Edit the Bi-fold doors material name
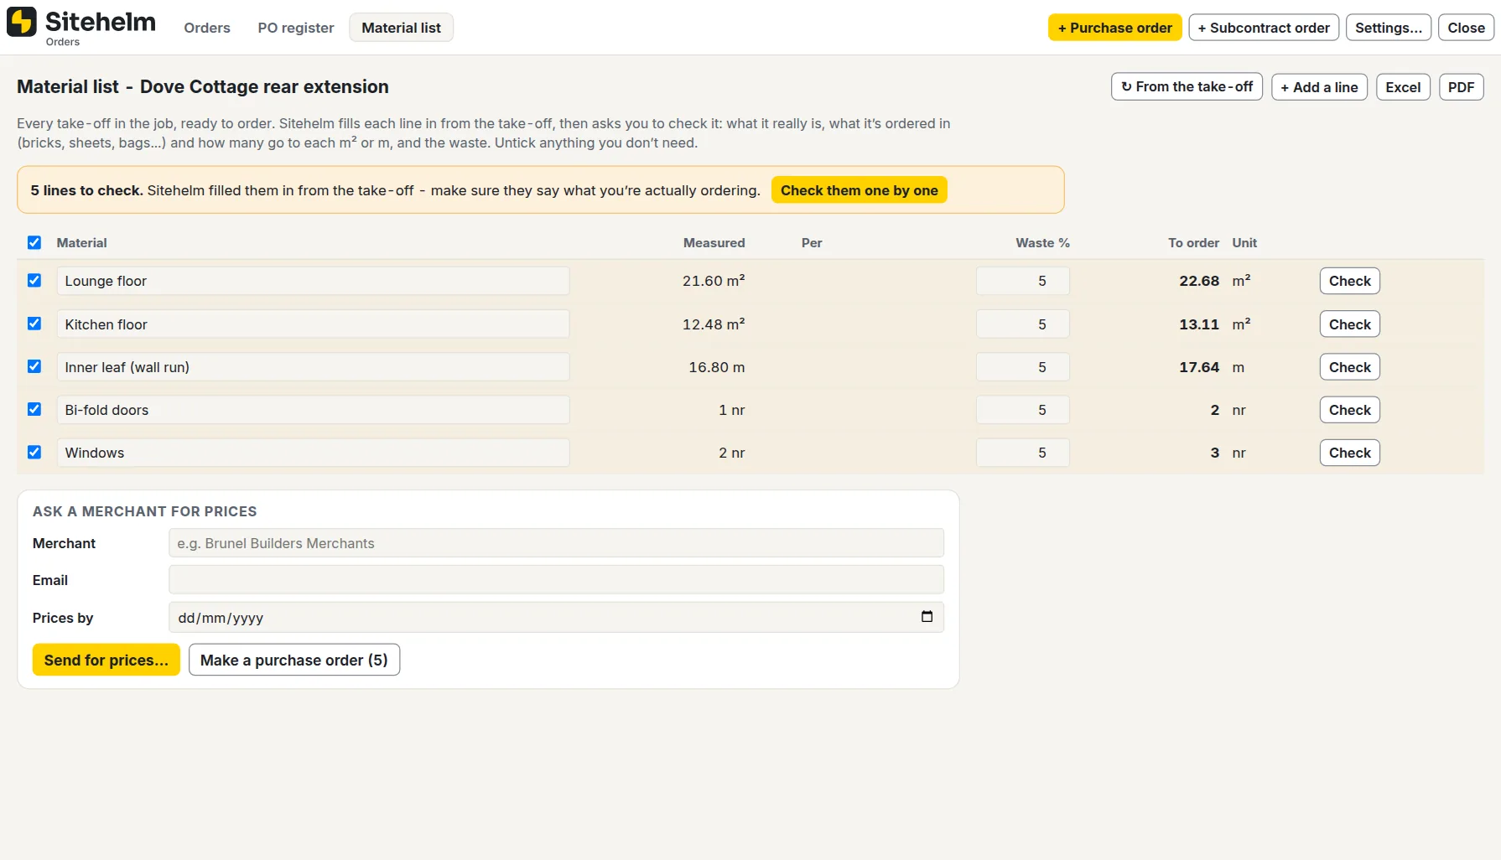The height and width of the screenshot is (860, 1501). (313, 410)
